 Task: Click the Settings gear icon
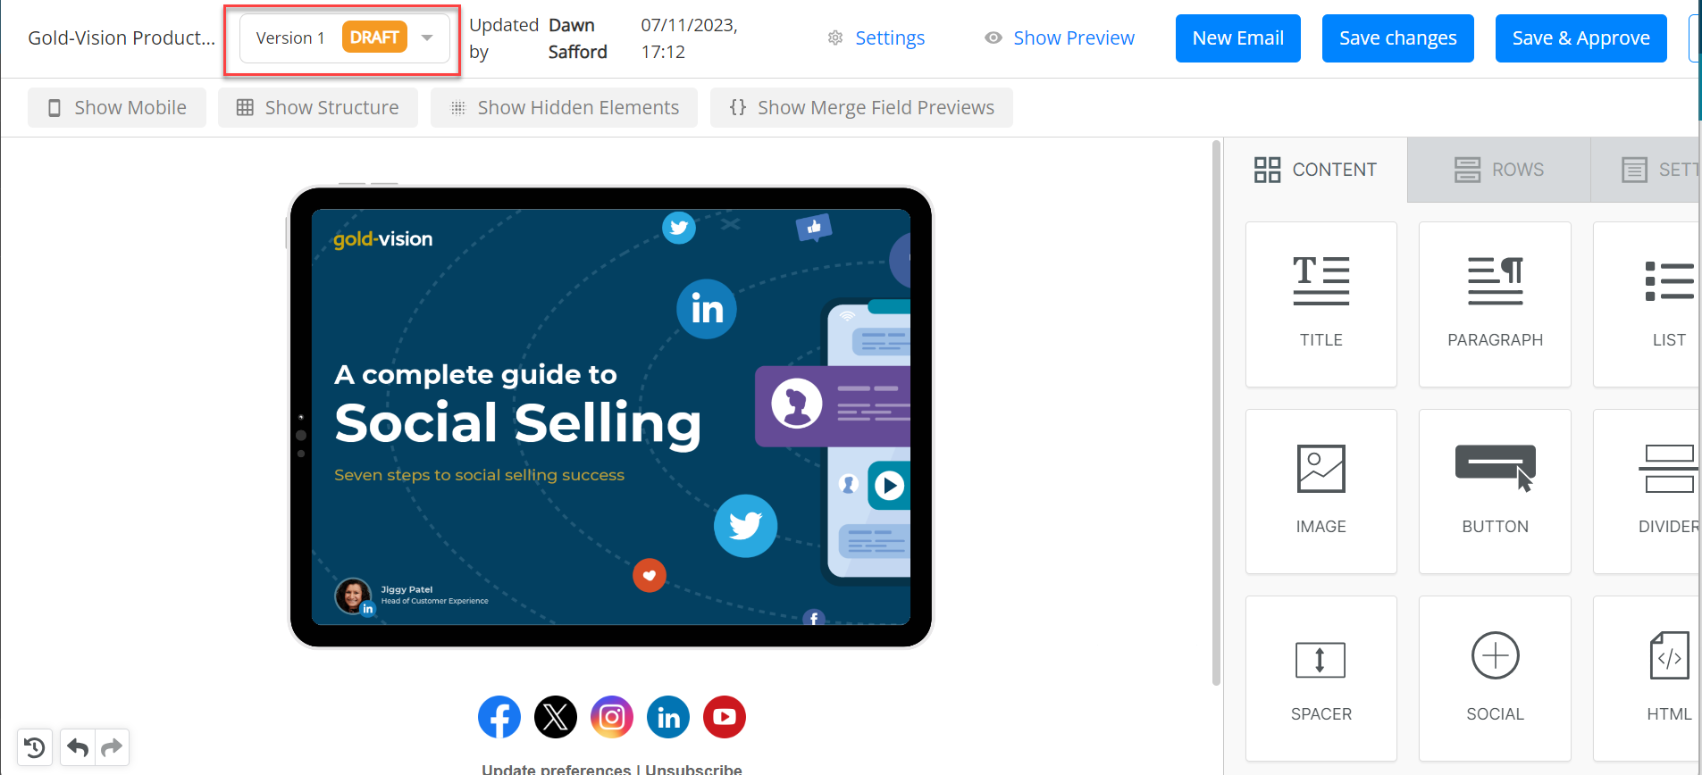click(835, 37)
